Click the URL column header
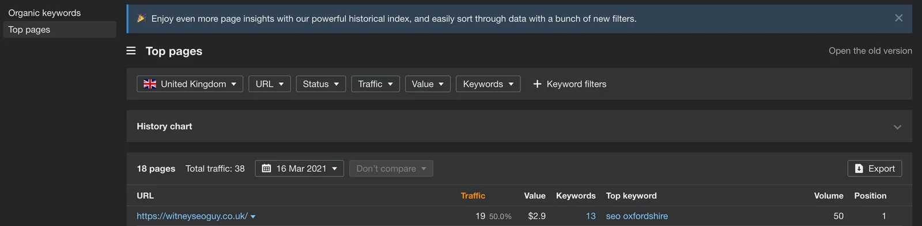The height and width of the screenshot is (226, 922). coord(145,196)
